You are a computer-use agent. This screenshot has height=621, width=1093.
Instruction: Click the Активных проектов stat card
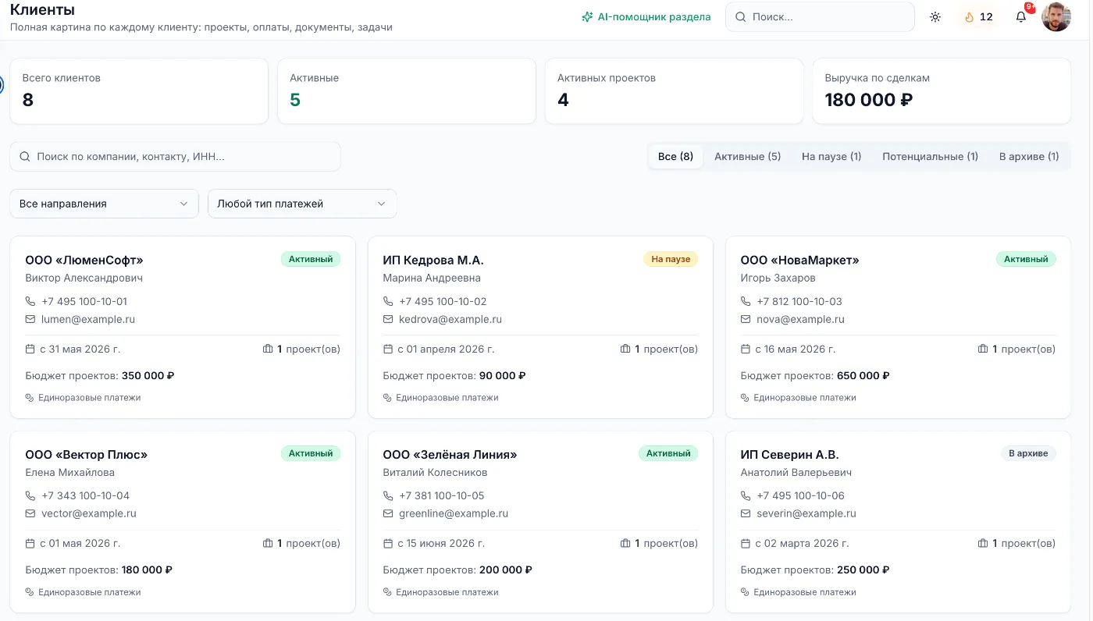pos(675,91)
